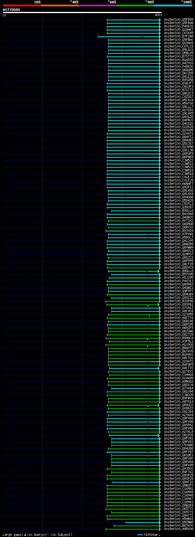The image size is (195, 537).
Task: Click the red ~20% identity legend segment
Action: click(x=22, y=5)
